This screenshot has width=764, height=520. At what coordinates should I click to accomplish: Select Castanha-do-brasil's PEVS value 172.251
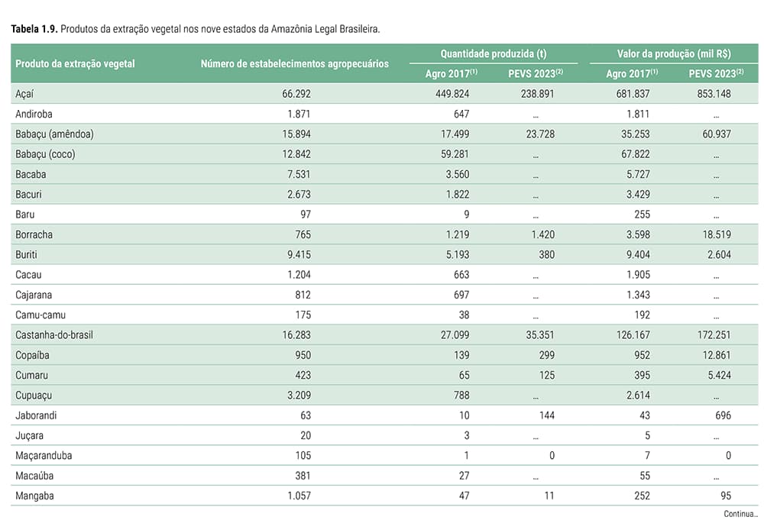[x=712, y=335]
